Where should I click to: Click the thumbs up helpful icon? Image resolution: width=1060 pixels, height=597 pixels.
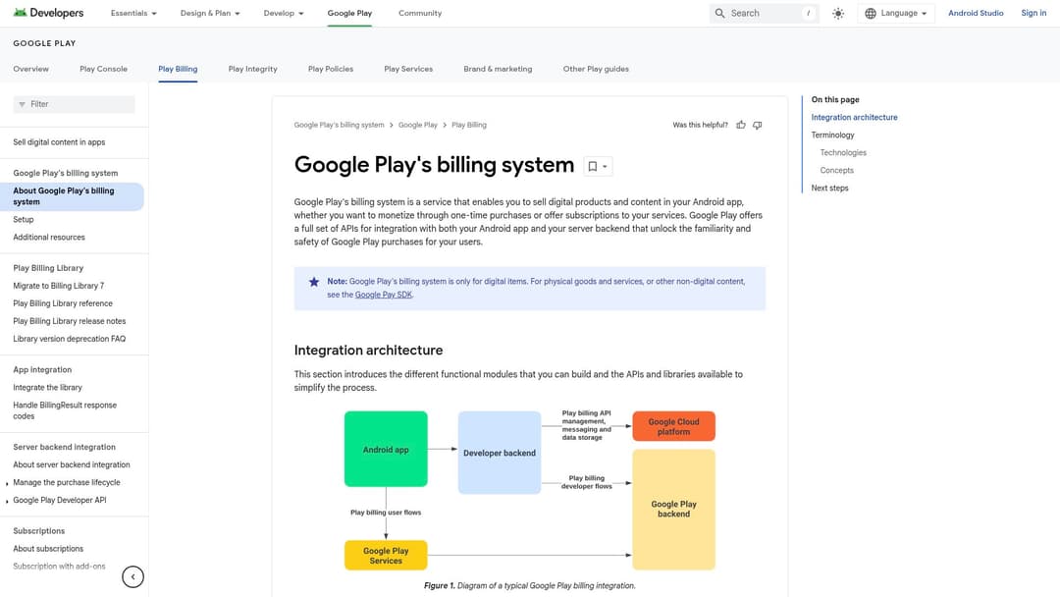click(741, 125)
